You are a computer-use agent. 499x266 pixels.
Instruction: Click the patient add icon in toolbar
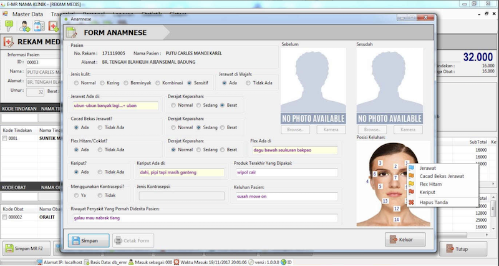[x=25, y=26]
